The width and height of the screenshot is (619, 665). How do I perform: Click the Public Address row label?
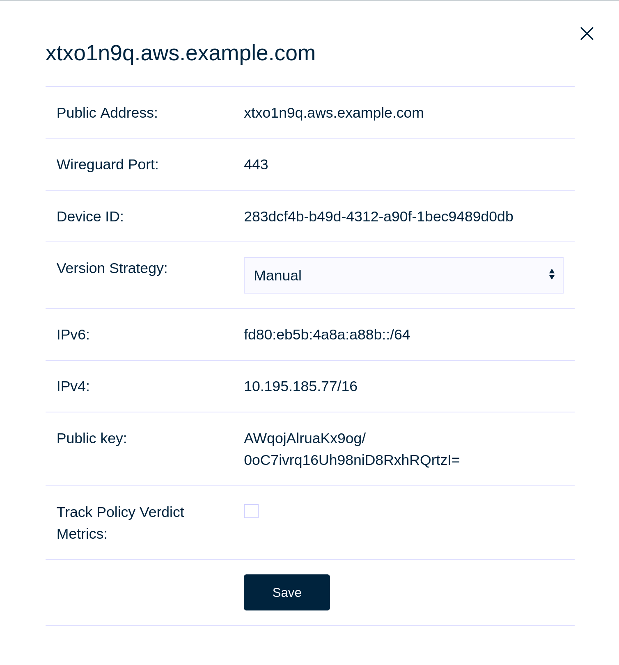[107, 113]
